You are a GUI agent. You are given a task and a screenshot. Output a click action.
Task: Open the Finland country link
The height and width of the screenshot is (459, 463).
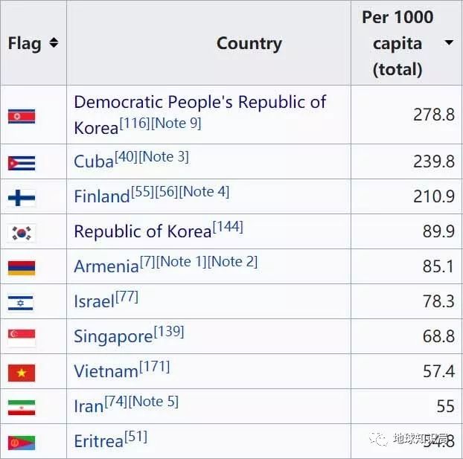pos(102,196)
